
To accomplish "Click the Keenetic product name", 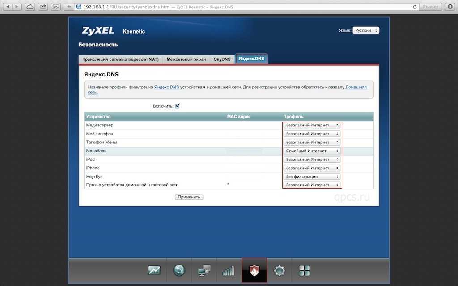I will [x=134, y=32].
